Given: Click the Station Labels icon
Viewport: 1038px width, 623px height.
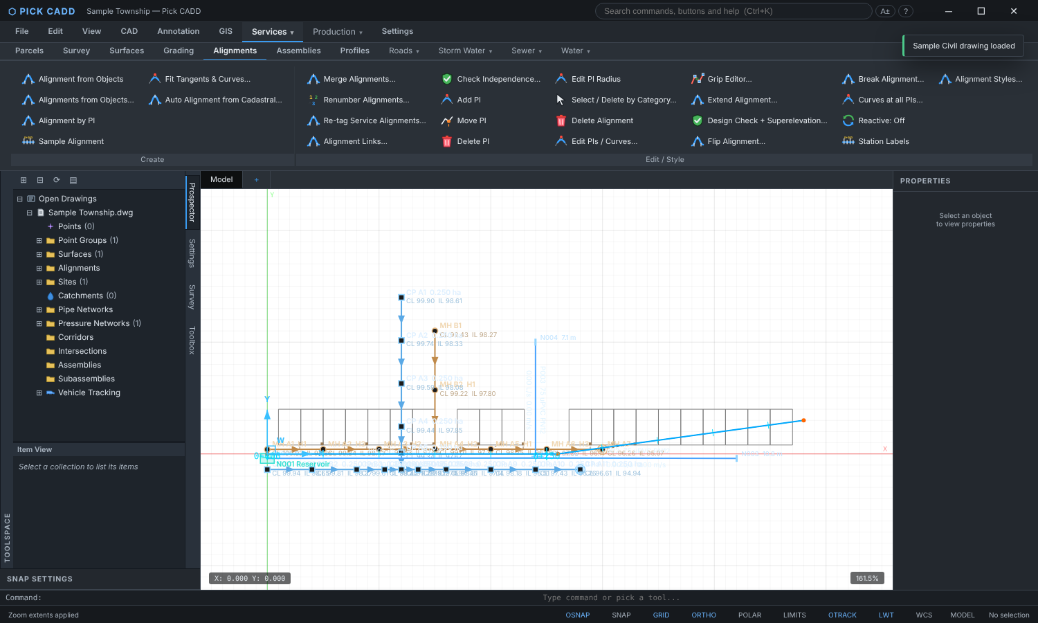Looking at the screenshot, I should coord(848,141).
